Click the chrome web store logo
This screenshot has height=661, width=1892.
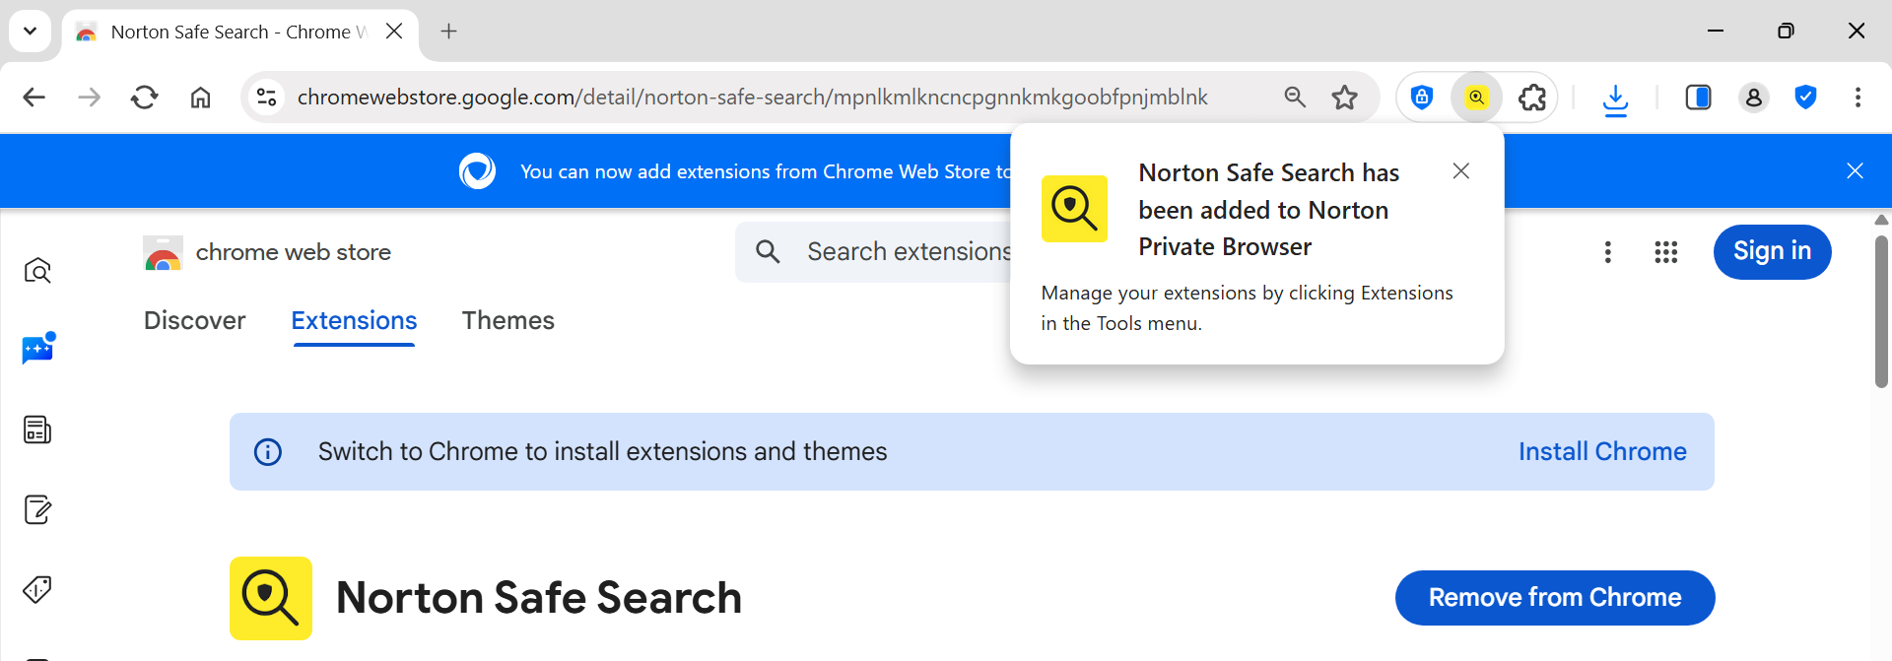[268, 253]
